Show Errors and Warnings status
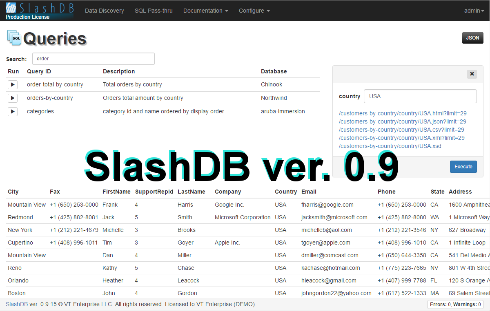490x311 pixels. tap(455, 304)
